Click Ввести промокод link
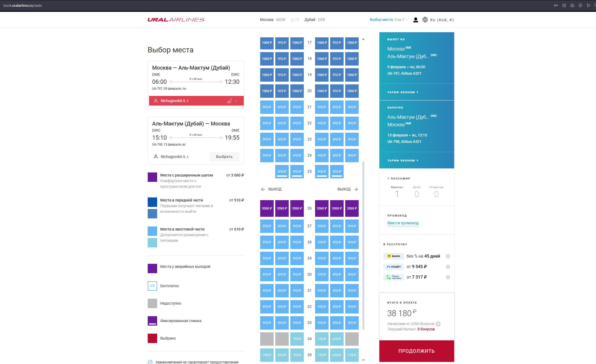 [x=403, y=223]
